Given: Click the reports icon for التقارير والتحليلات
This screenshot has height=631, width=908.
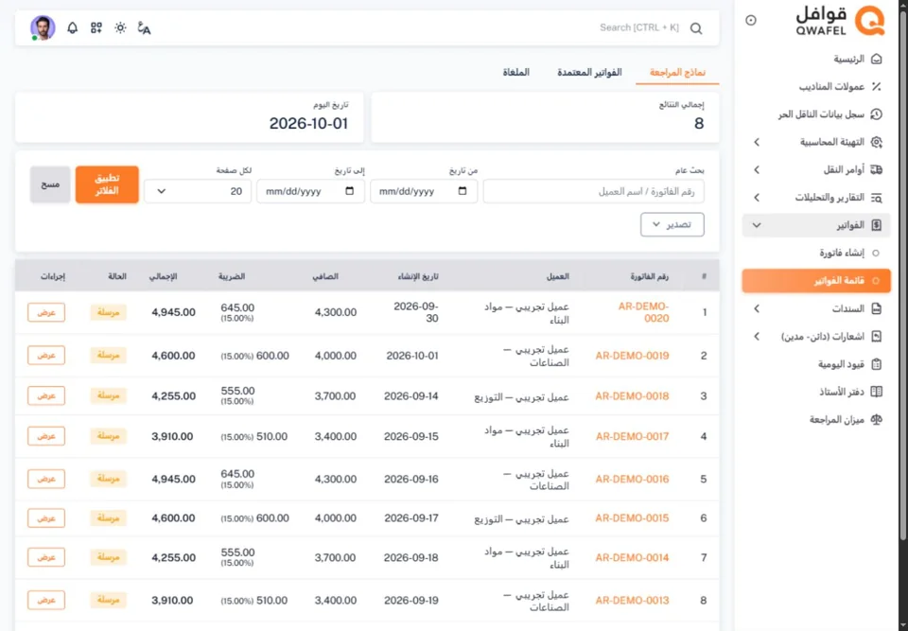Looking at the screenshot, I should [x=877, y=198].
